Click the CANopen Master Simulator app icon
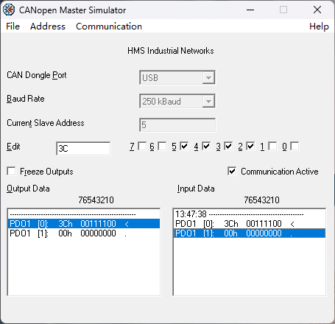 coord(9,10)
